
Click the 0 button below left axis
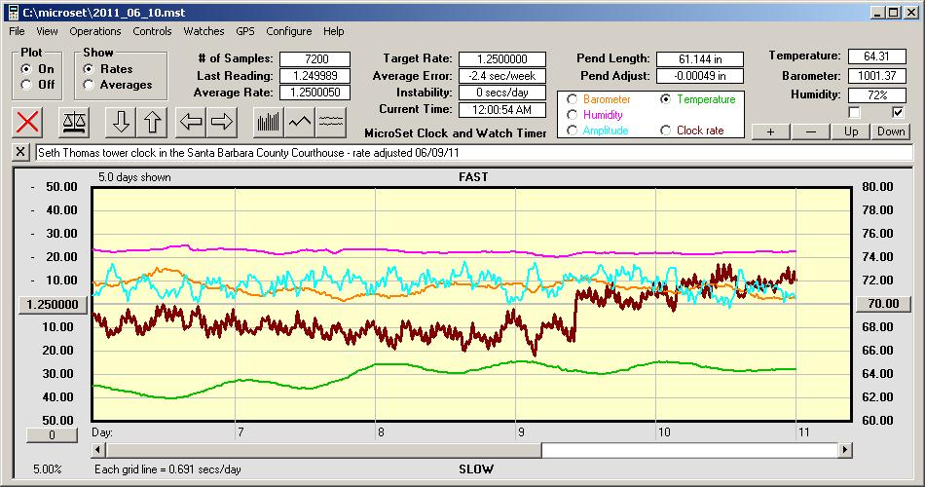click(52, 435)
